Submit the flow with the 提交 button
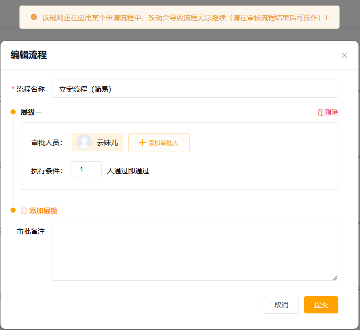360x330 pixels. (321, 305)
